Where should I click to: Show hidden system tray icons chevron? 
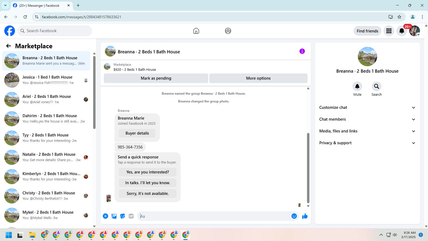point(381,235)
